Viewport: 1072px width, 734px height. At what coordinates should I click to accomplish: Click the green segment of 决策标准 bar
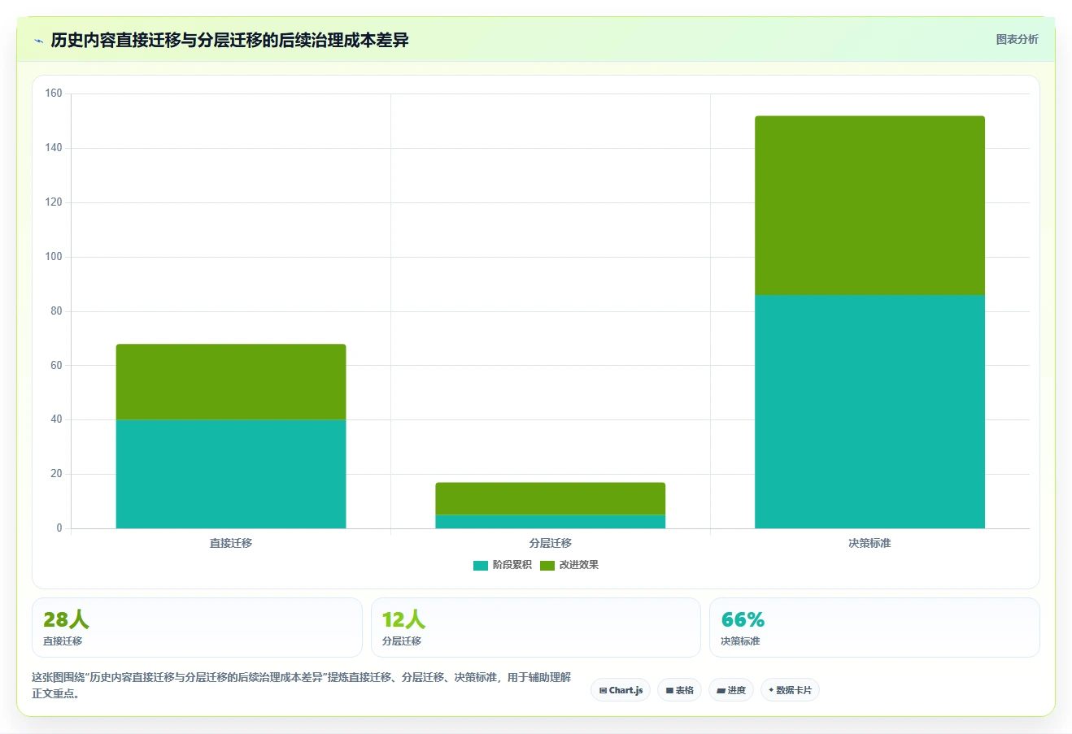click(869, 206)
